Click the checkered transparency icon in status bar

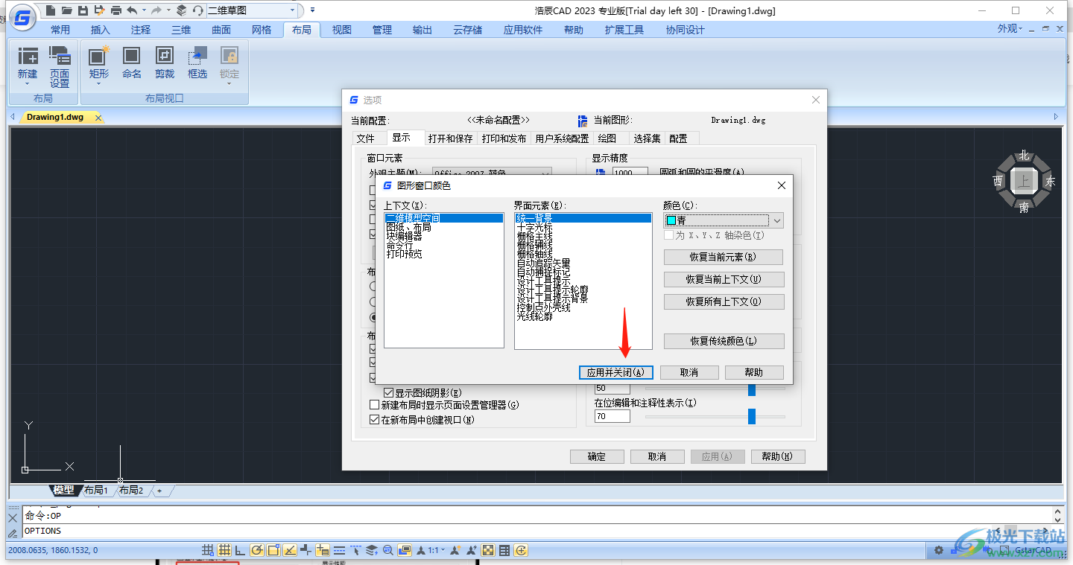coord(488,550)
